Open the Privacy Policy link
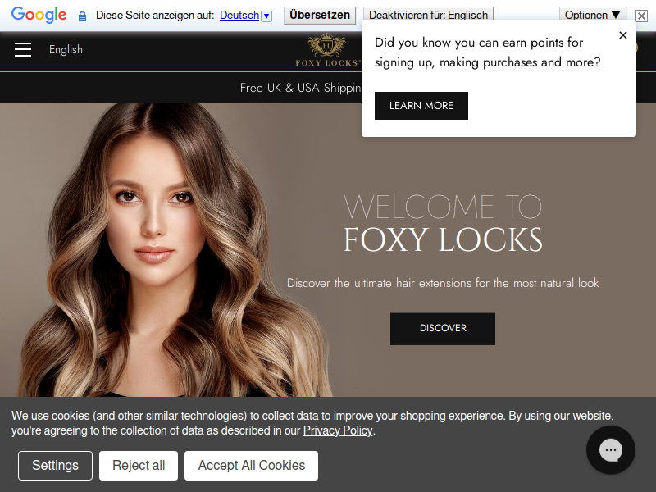 [338, 430]
